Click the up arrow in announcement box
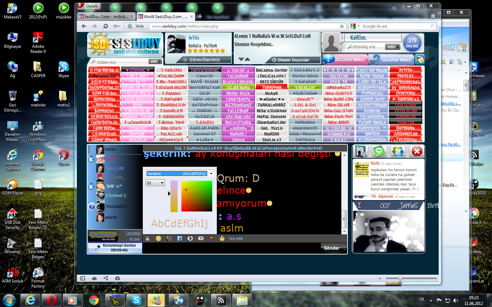The image size is (492, 307). pos(247,59)
